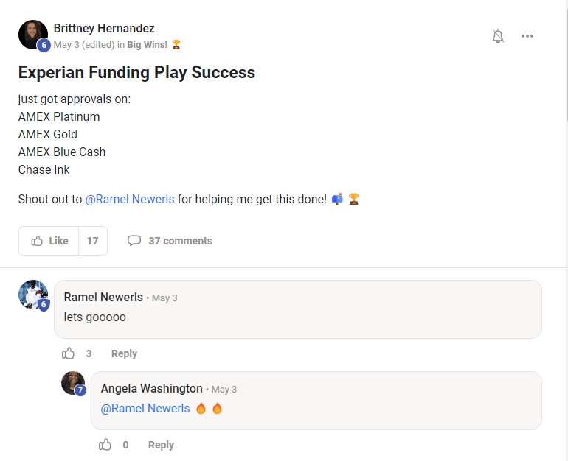
Task: Open the 37 comments section
Action: 180,241
